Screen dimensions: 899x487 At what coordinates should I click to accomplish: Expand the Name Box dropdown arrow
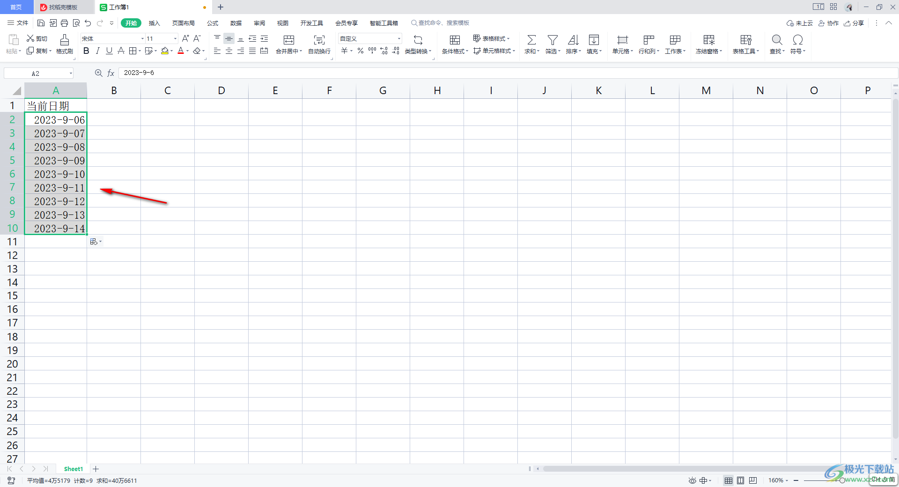[x=71, y=74]
